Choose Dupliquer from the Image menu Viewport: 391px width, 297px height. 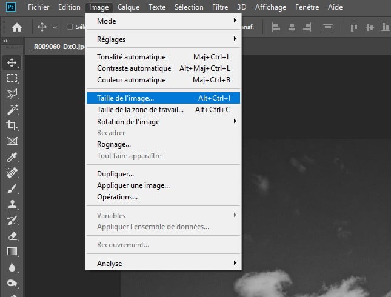pyautogui.click(x=115, y=174)
